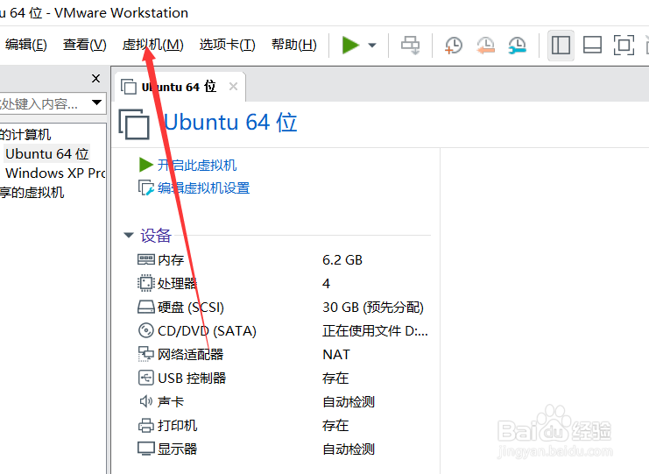
Task: Open the 查看(V) menu
Action: point(84,45)
